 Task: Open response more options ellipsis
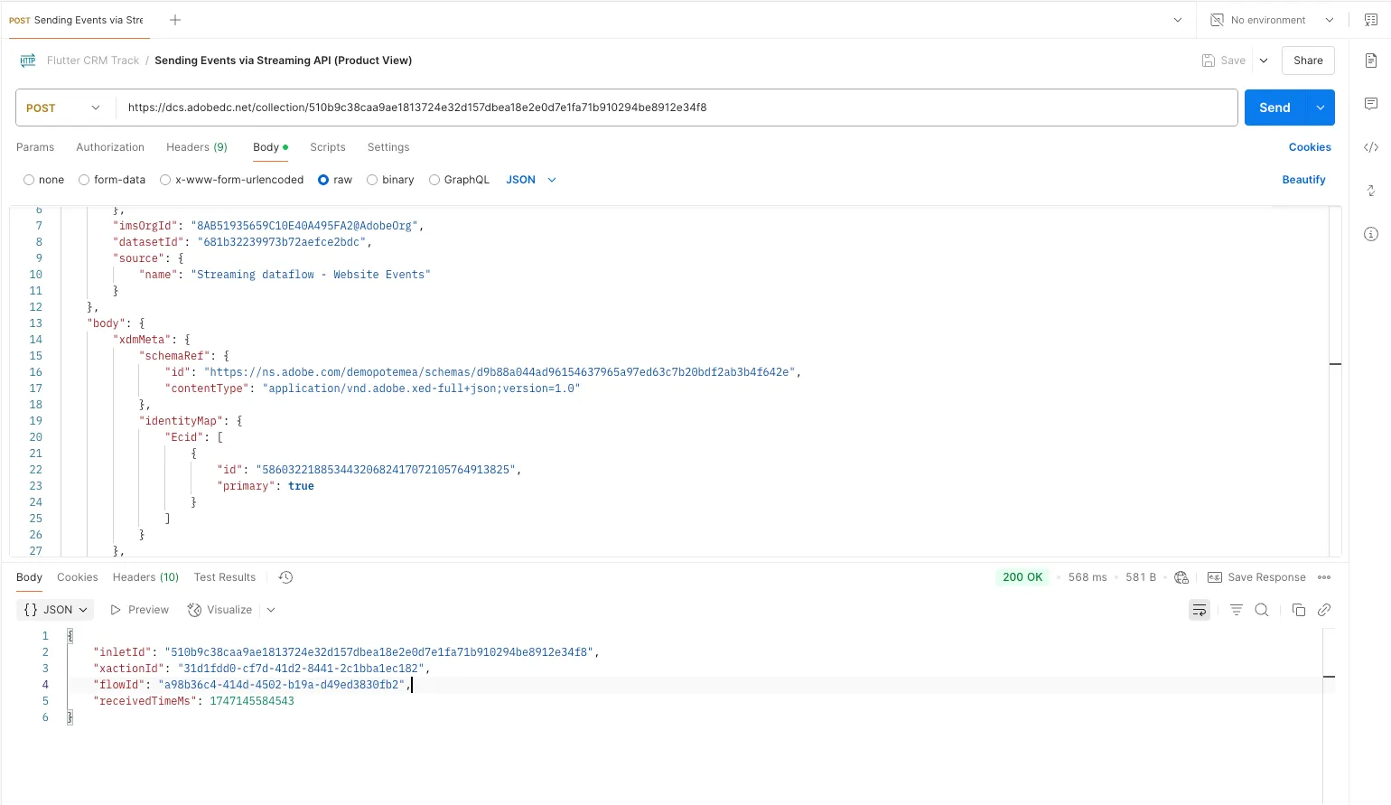point(1324,577)
